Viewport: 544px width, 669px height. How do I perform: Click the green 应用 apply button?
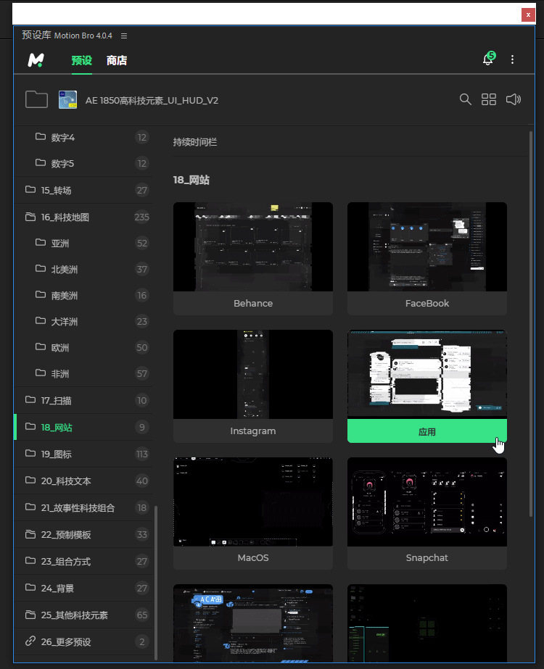coord(427,431)
